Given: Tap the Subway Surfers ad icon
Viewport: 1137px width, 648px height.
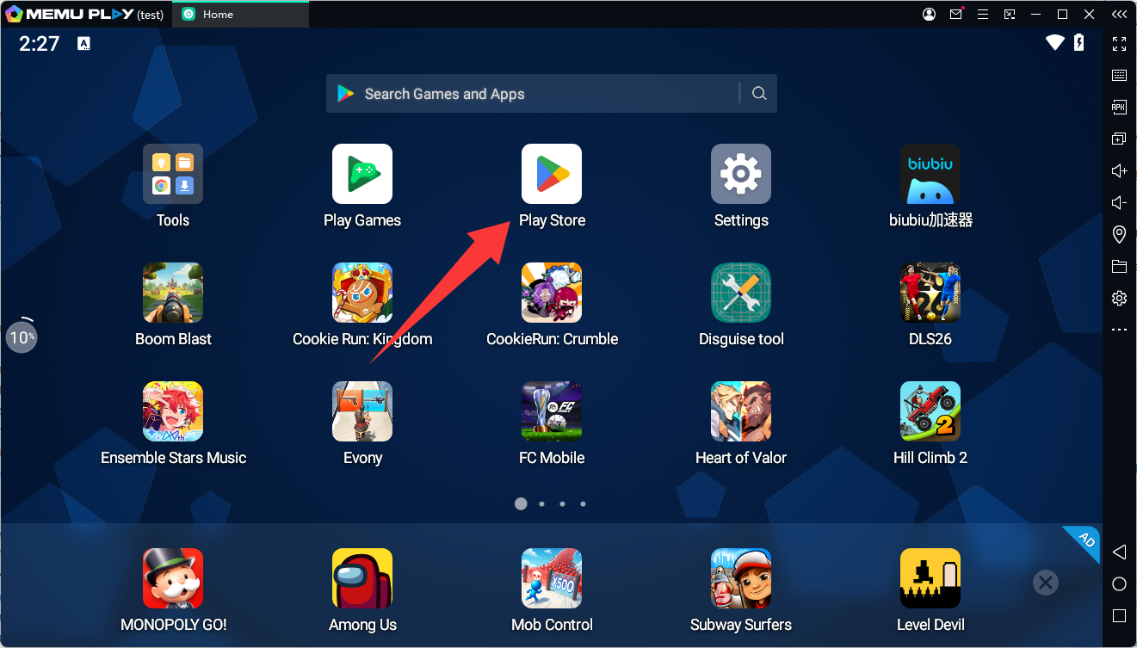Looking at the screenshot, I should click(x=741, y=578).
